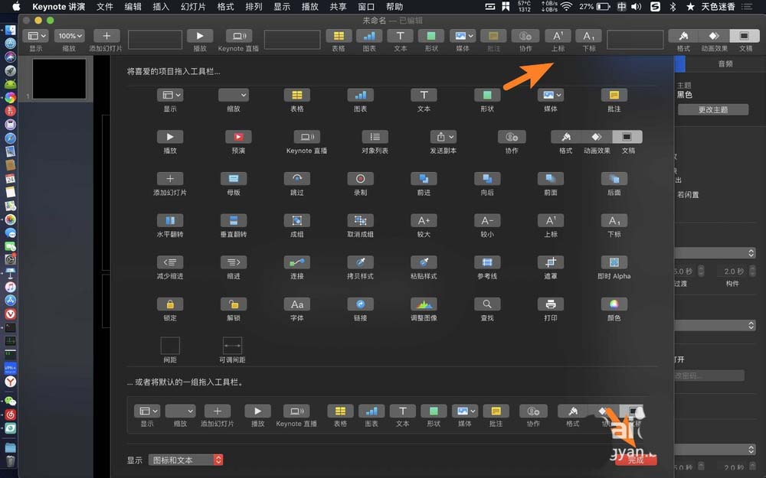
Task: Choose the 粘贴样式 paste style icon
Action: (x=424, y=262)
